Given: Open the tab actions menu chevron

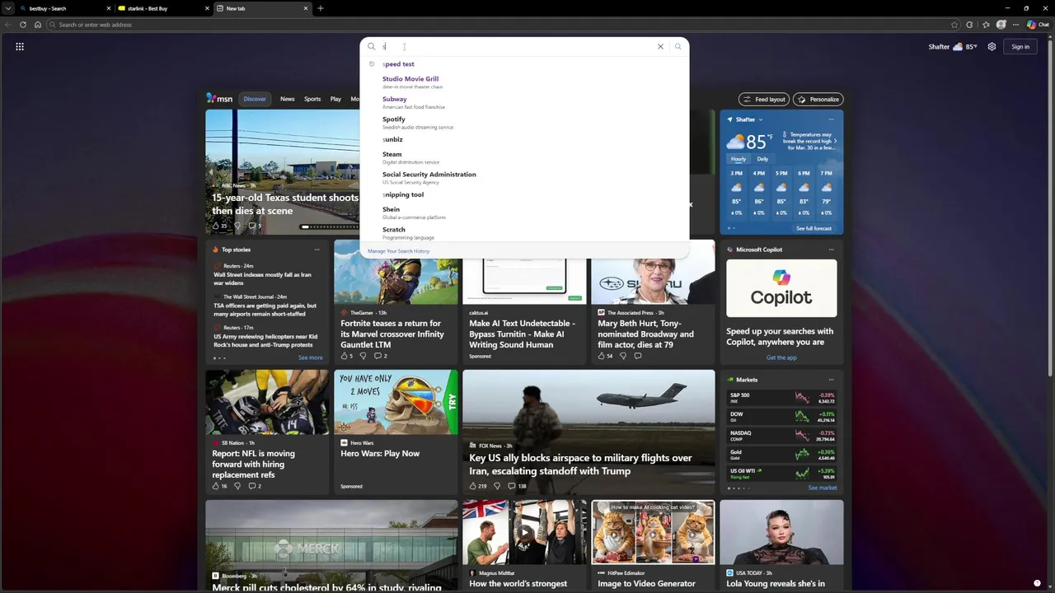Looking at the screenshot, I should [8, 8].
